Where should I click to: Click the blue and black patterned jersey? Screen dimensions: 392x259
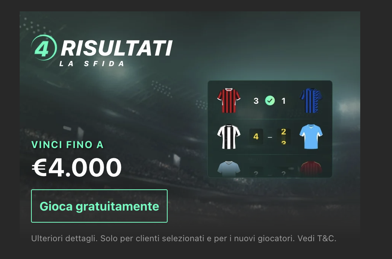[x=311, y=100]
